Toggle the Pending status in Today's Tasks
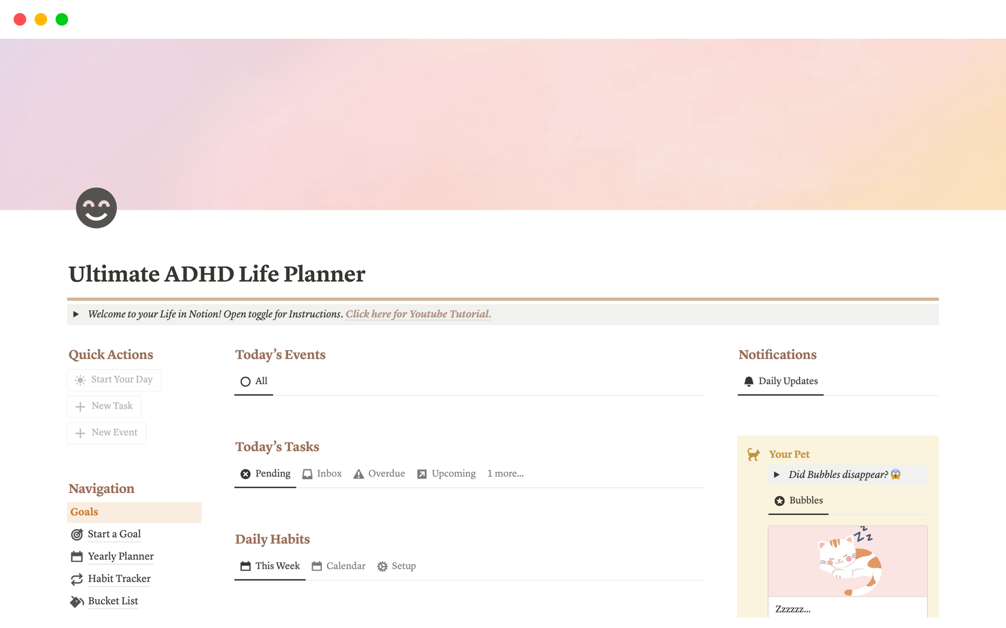The image size is (1006, 628). [x=266, y=473]
